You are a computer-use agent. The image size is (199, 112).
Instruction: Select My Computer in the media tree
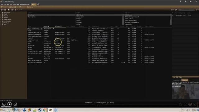click(x=7, y=21)
